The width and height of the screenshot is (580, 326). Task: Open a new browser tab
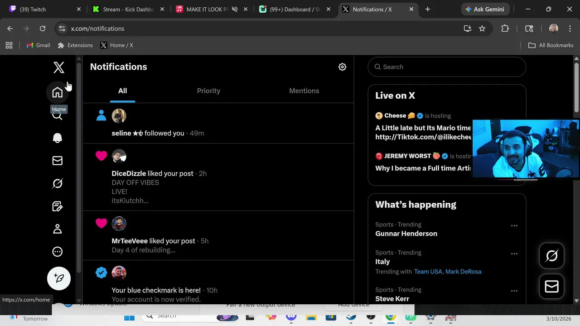427,9
